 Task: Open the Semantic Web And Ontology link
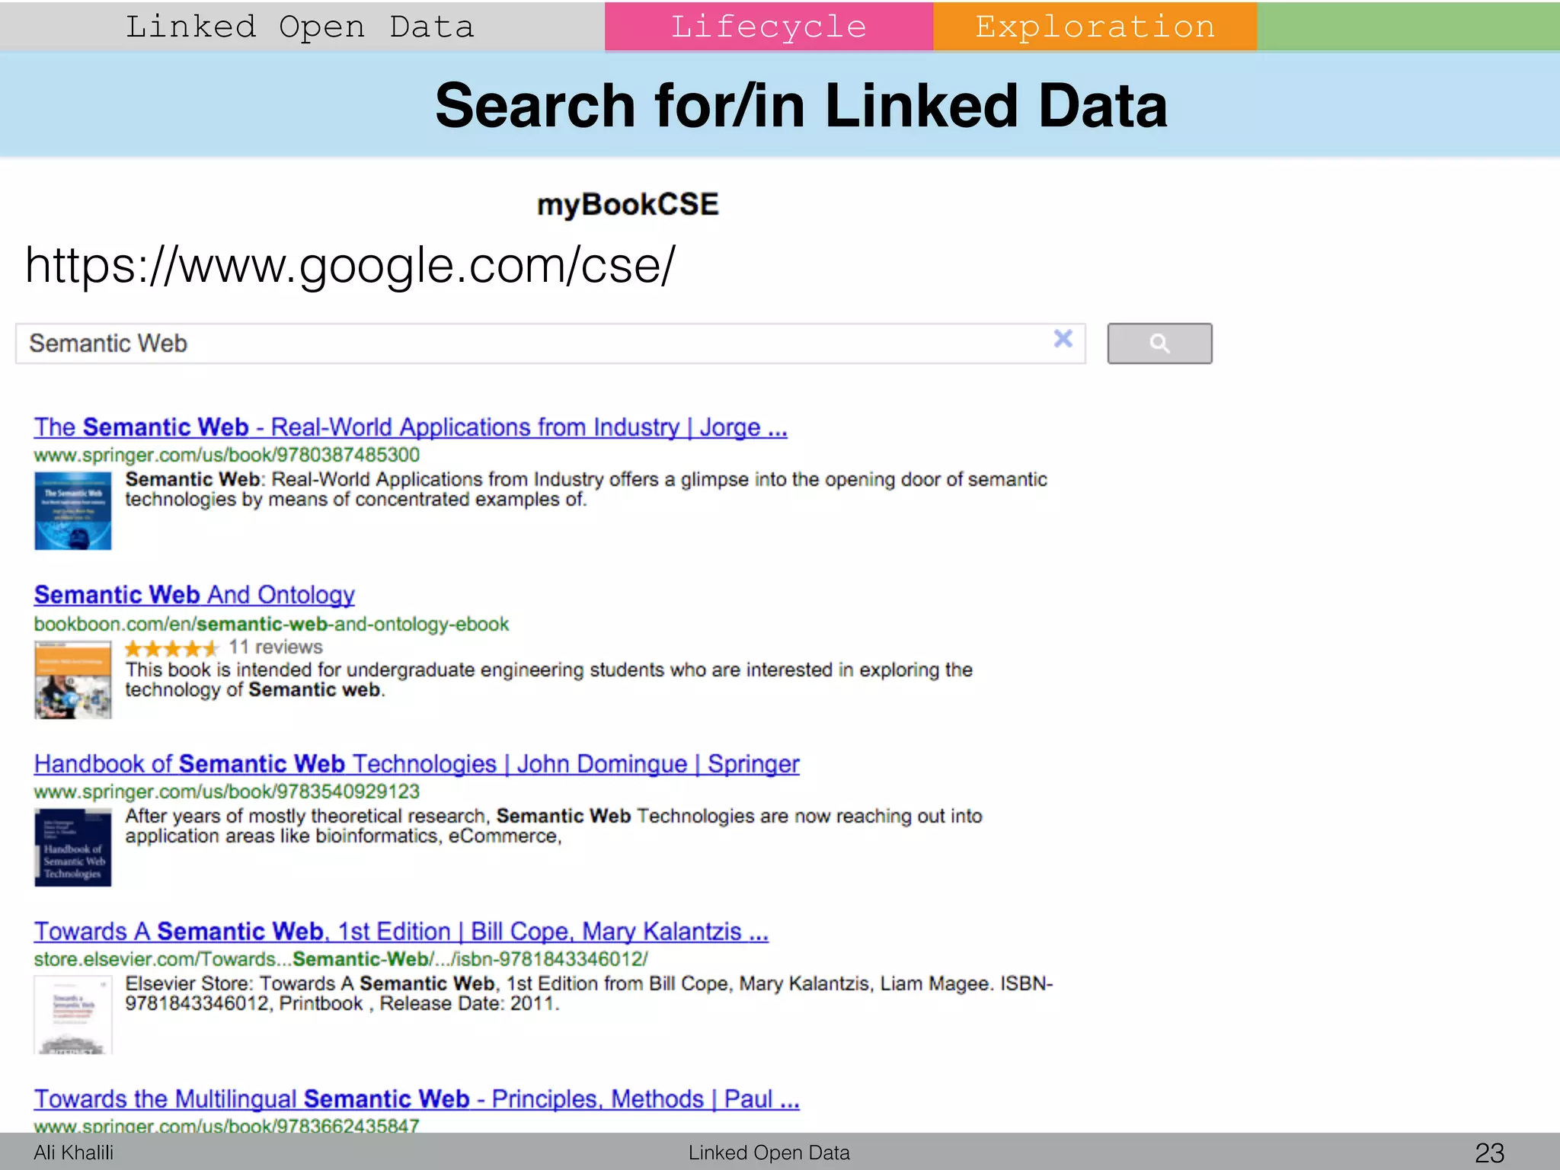click(194, 595)
